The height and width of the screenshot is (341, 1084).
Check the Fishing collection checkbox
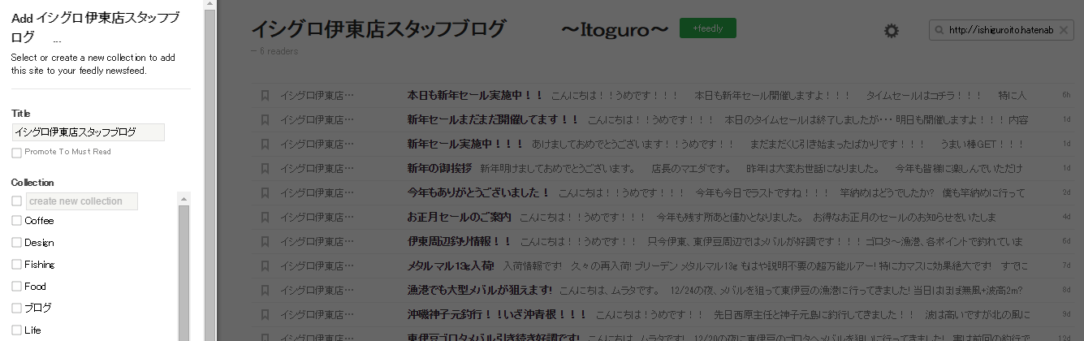point(17,265)
